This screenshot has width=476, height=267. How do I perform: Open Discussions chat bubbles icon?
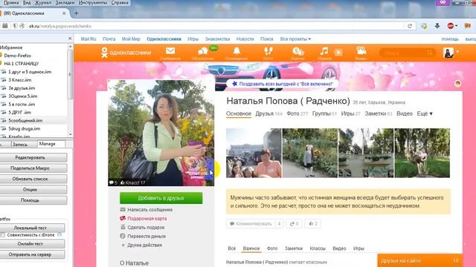pos(202,51)
